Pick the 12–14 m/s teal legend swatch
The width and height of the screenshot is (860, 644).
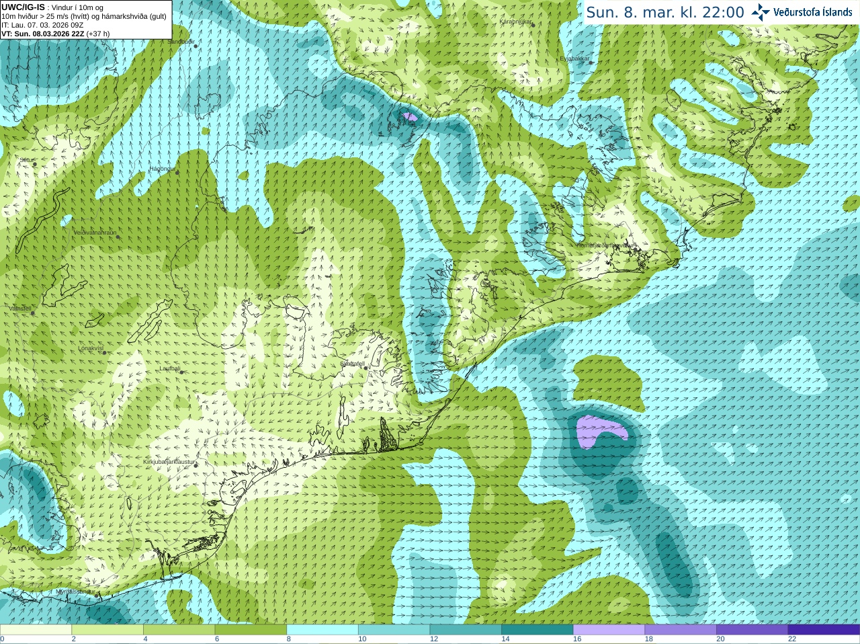tap(466, 630)
